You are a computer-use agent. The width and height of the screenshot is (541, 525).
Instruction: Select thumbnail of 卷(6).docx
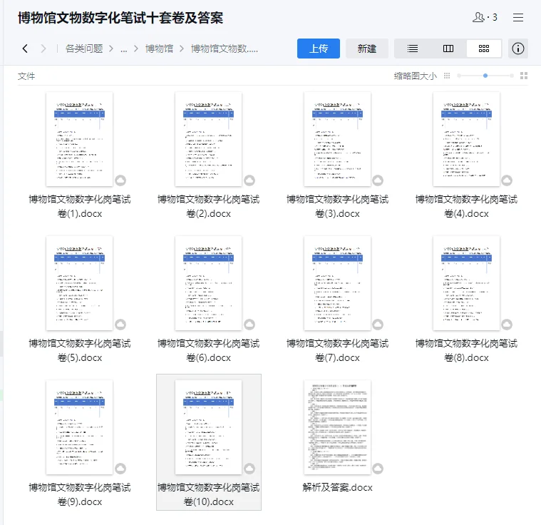(208, 283)
